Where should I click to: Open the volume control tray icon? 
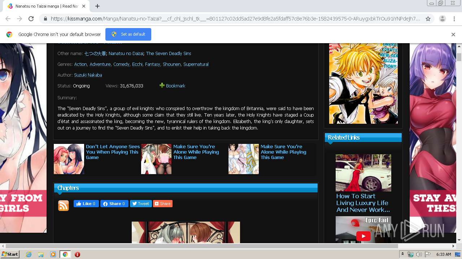(419, 254)
